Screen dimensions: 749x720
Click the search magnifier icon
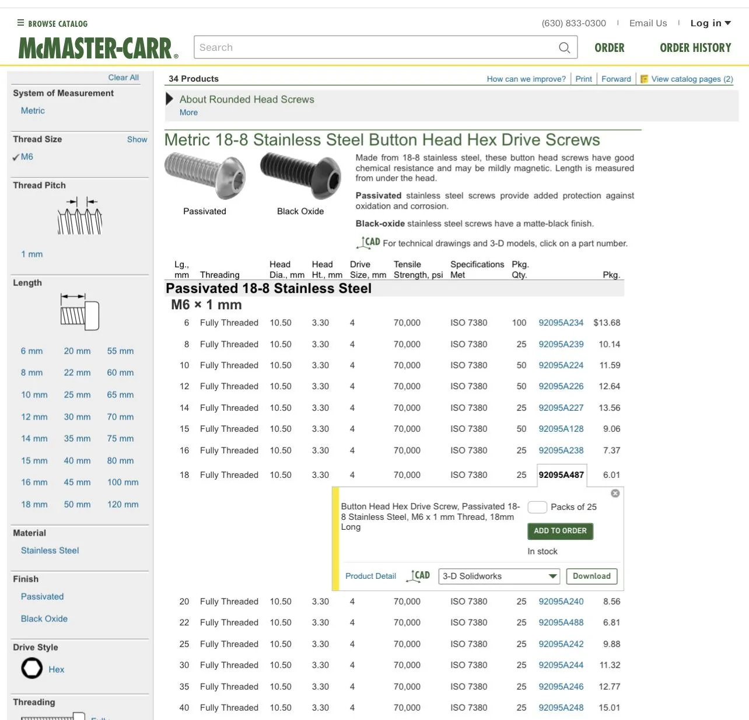coord(564,48)
